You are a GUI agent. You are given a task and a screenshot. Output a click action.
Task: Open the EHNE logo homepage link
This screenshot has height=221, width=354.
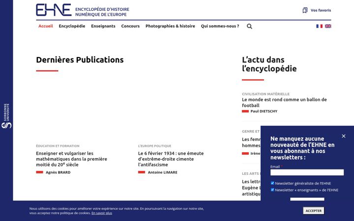coord(54,10)
